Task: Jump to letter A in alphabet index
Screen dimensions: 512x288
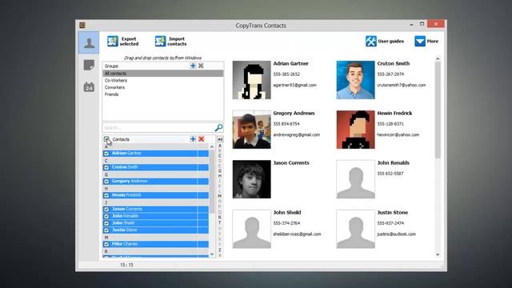Action: coord(220,146)
